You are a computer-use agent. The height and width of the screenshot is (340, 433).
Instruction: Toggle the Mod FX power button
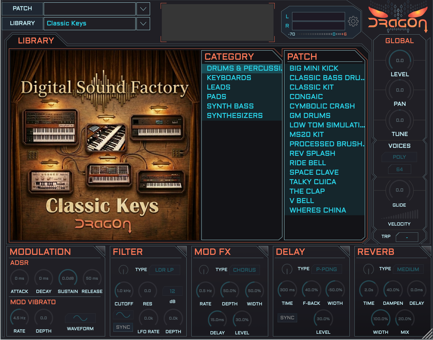[204, 270]
